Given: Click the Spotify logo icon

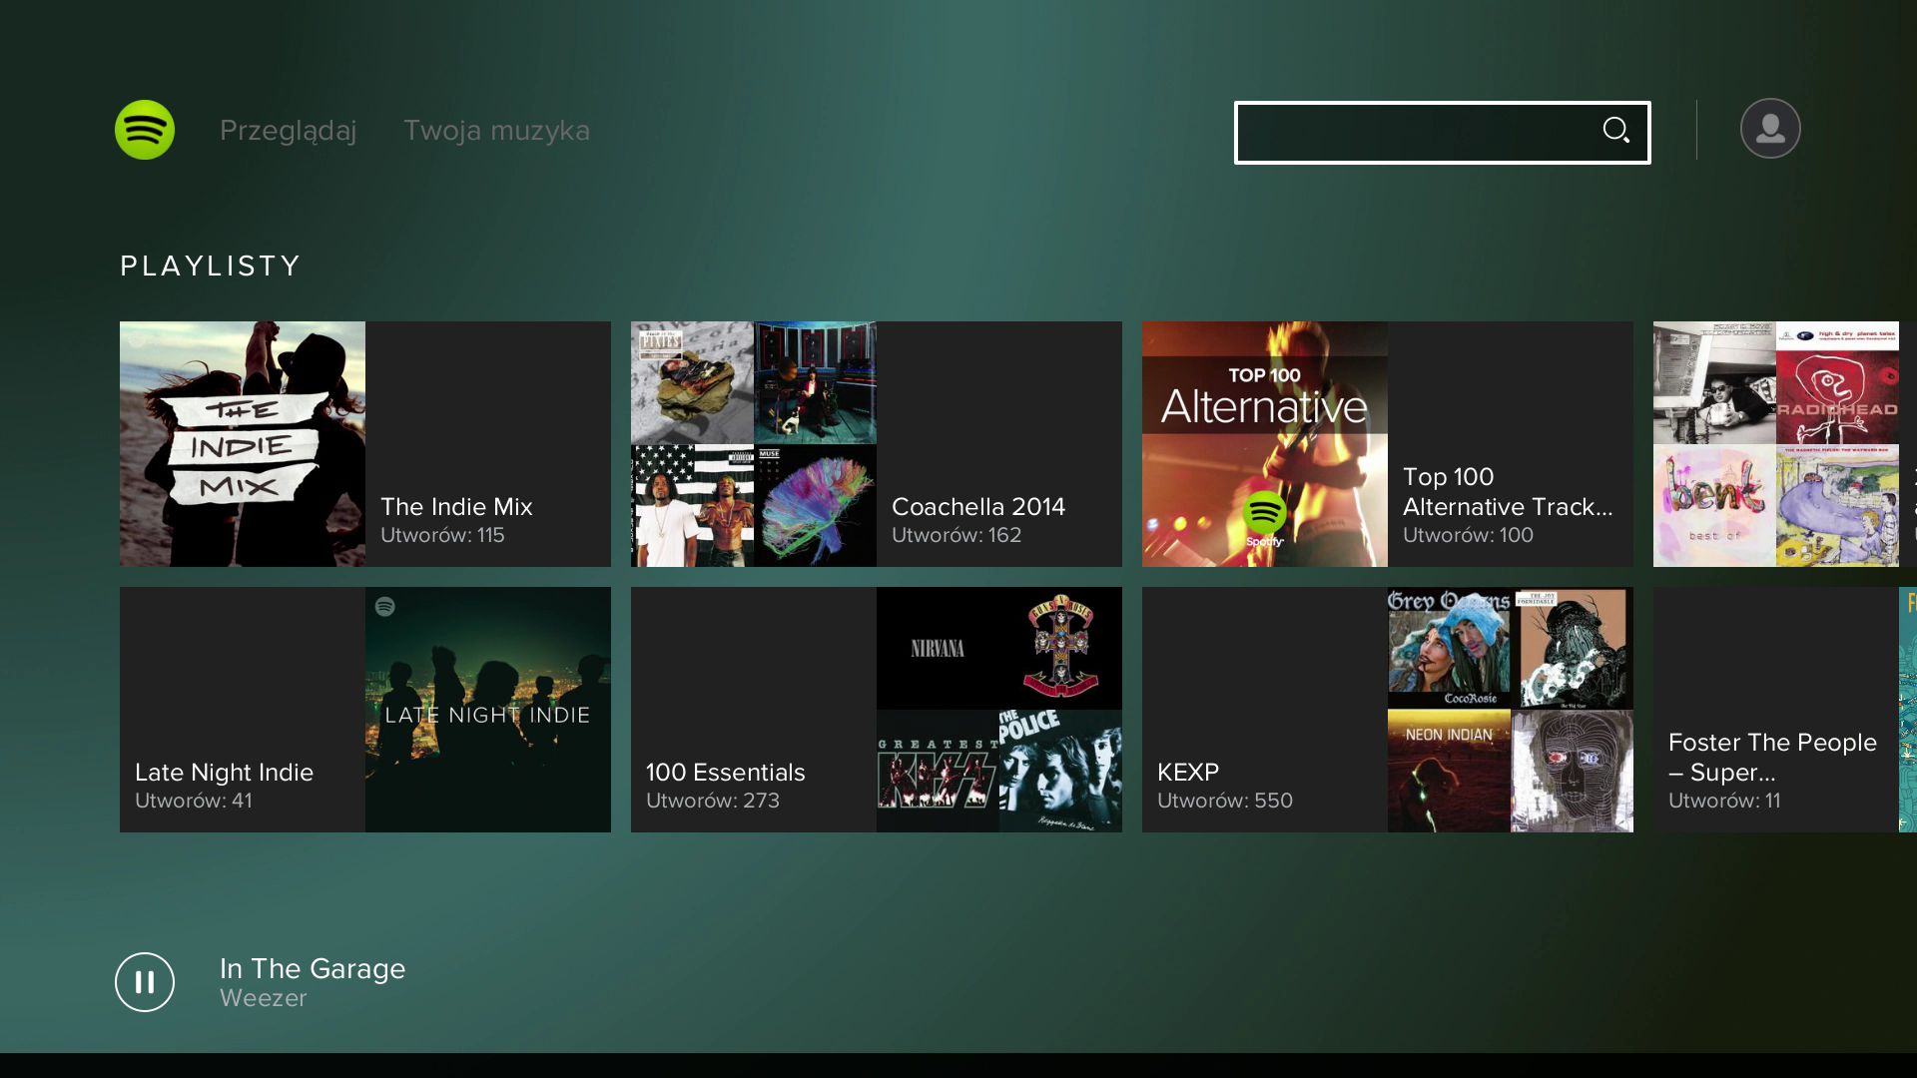Looking at the screenshot, I should click(x=145, y=130).
